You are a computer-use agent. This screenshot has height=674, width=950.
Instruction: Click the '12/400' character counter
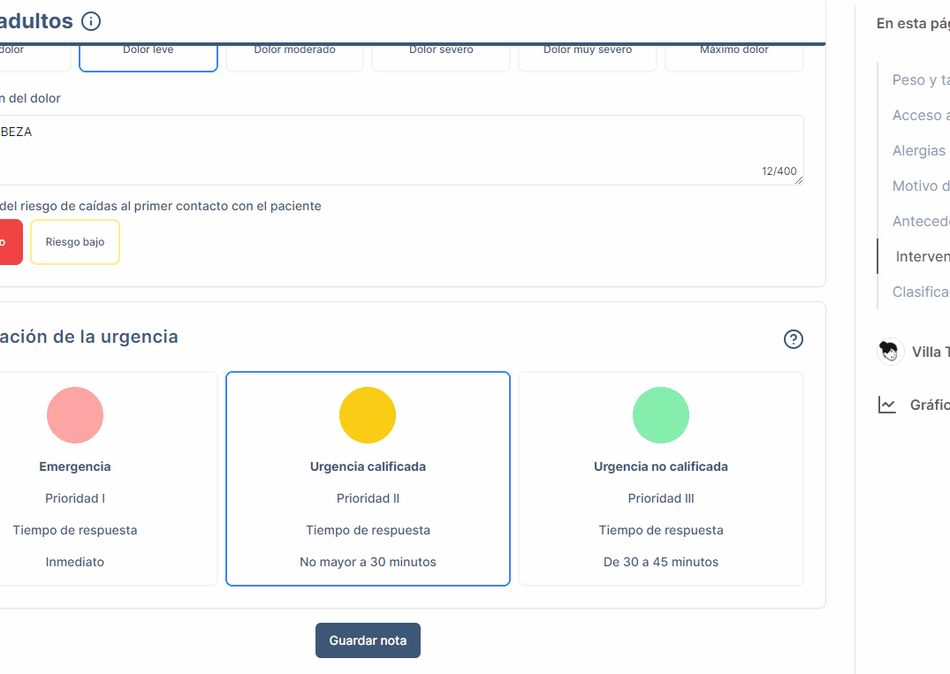click(779, 171)
